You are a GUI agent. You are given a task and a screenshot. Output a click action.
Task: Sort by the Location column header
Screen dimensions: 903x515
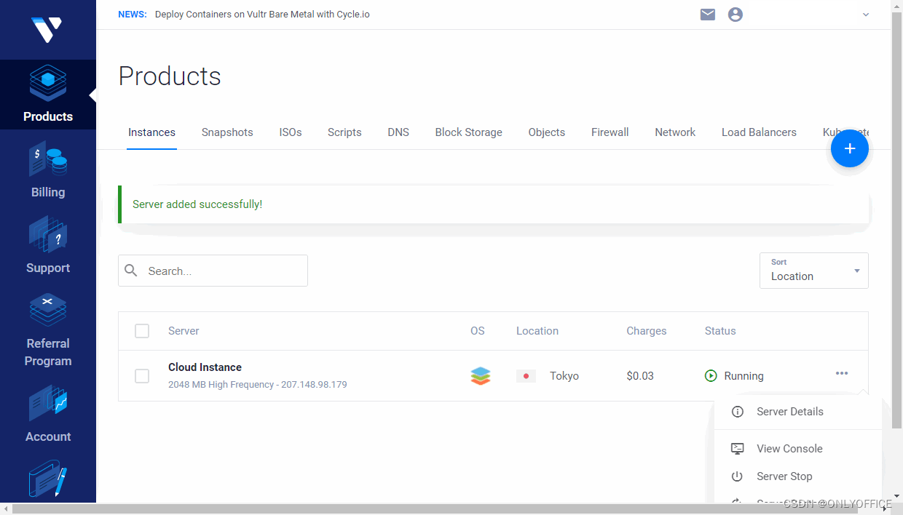[537, 331]
